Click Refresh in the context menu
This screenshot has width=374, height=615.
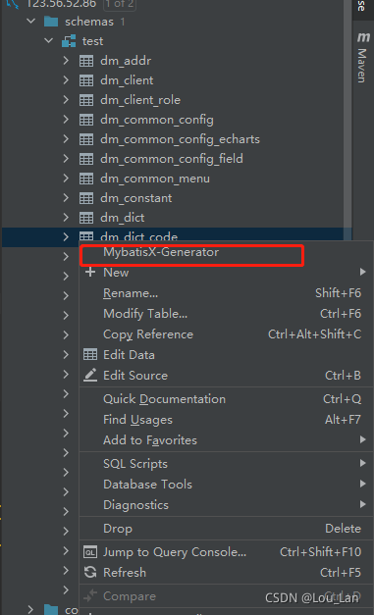(226, 572)
